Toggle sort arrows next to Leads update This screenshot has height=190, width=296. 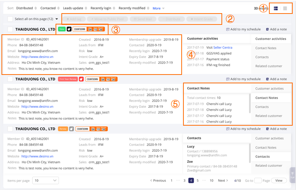point(86,8)
